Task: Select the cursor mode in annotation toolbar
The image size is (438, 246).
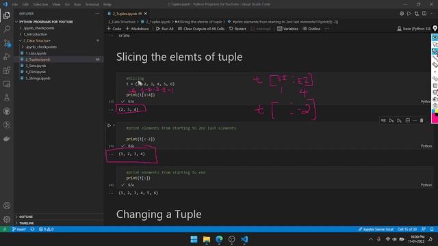Action: (435, 44)
